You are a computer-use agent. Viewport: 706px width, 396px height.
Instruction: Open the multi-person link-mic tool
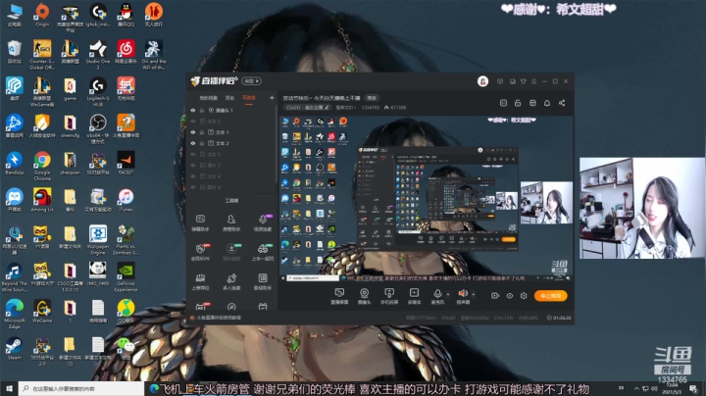coord(231,281)
